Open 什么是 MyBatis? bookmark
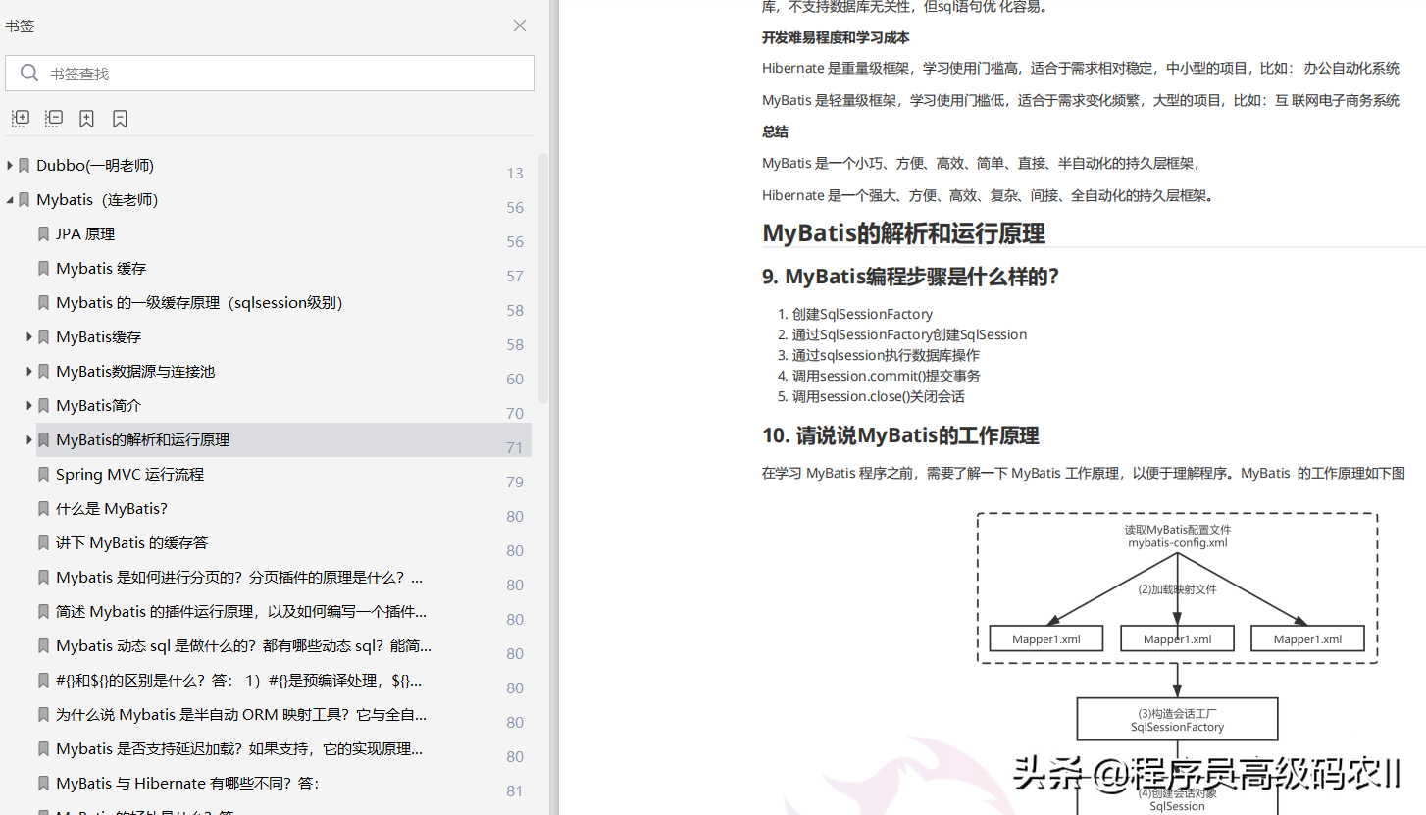Viewport: 1426px width, 815px height. point(112,509)
